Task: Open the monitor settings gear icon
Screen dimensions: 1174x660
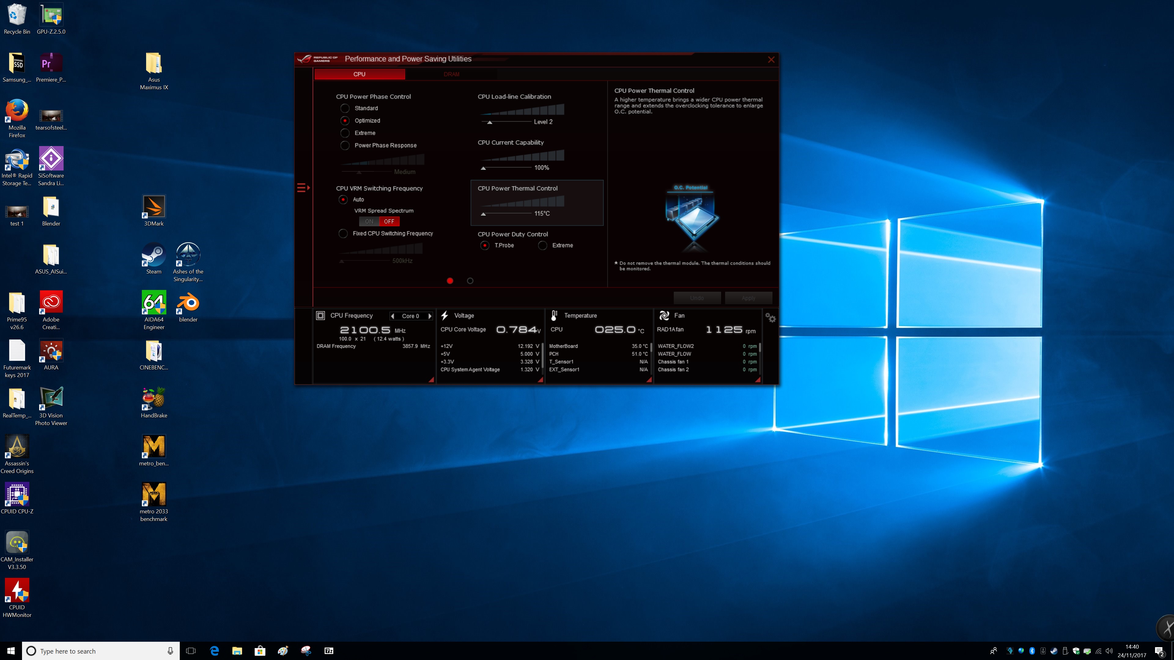Action: coord(770,317)
